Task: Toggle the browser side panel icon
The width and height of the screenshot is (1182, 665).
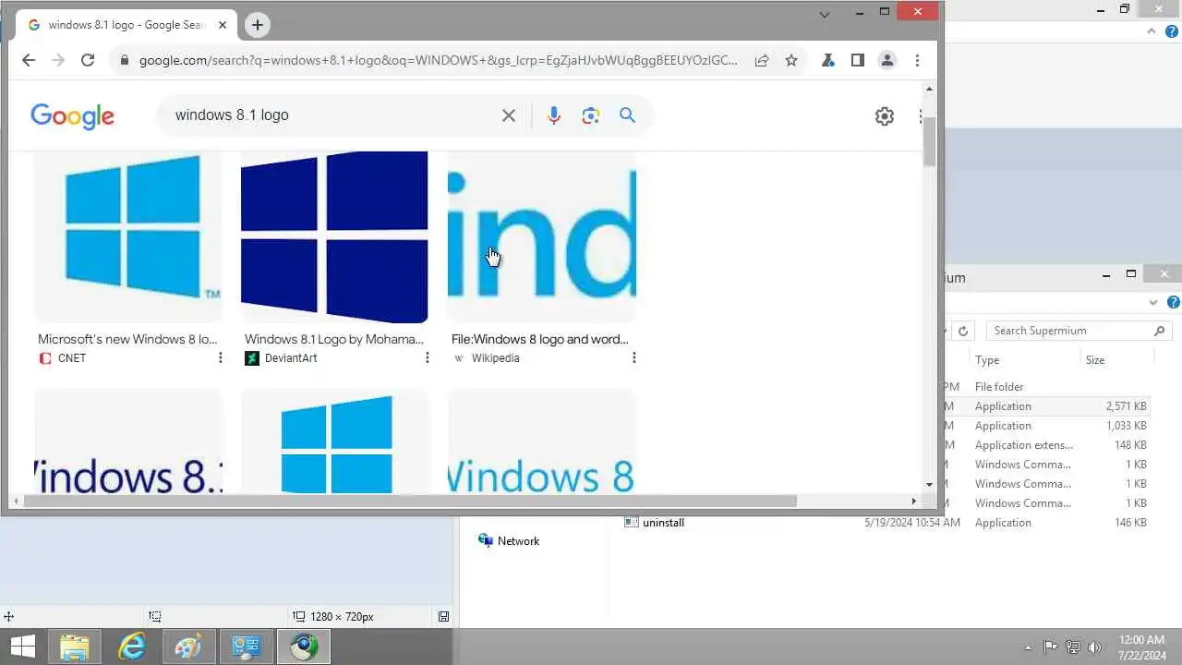Action: click(x=858, y=60)
